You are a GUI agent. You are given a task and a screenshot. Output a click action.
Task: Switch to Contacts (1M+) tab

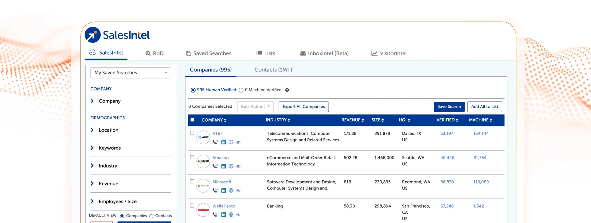tap(273, 70)
